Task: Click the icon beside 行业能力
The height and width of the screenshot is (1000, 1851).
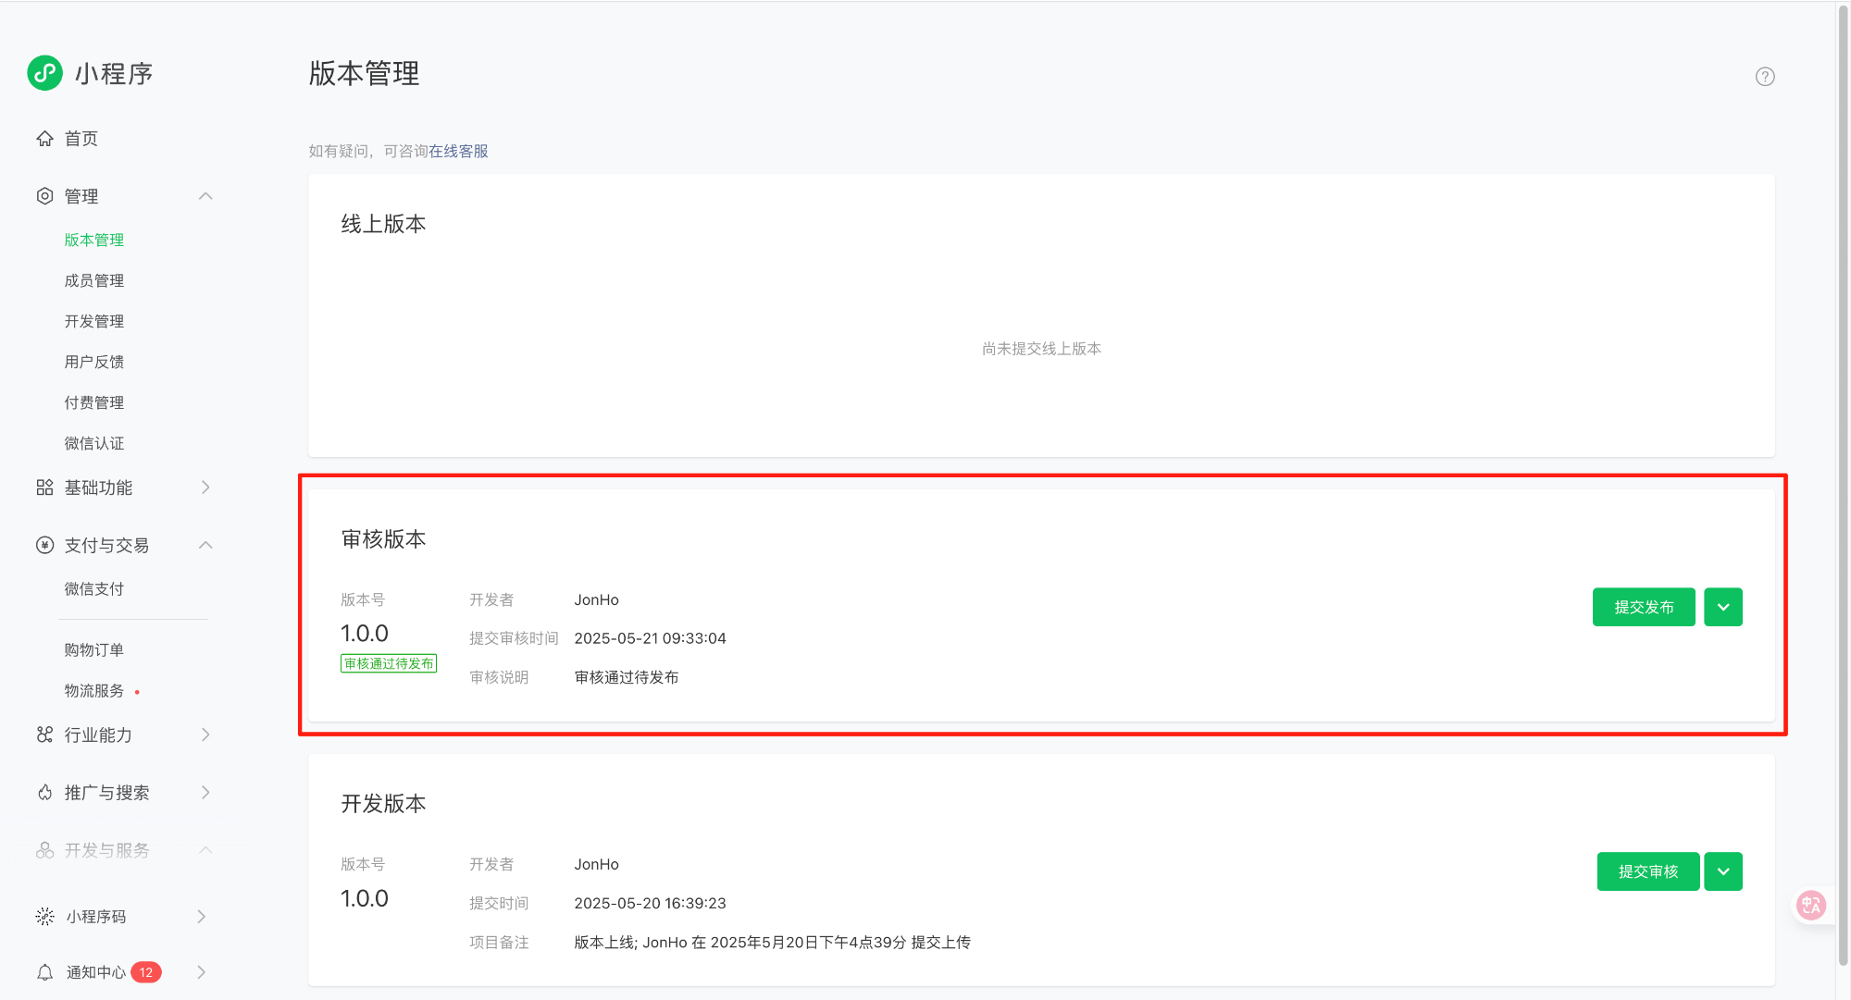Action: 44,735
